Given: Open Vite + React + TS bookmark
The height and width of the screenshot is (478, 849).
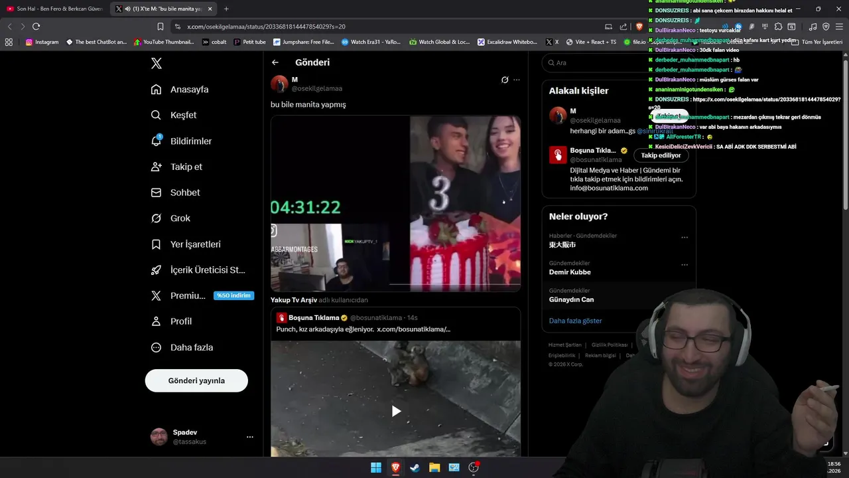Looking at the screenshot, I should (590, 42).
